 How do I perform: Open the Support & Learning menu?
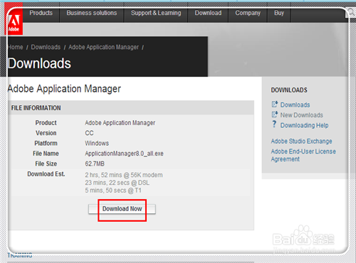tap(156, 13)
